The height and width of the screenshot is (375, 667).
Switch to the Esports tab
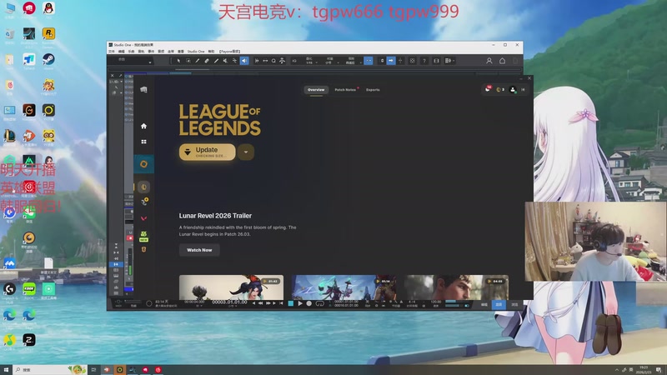[x=373, y=90]
